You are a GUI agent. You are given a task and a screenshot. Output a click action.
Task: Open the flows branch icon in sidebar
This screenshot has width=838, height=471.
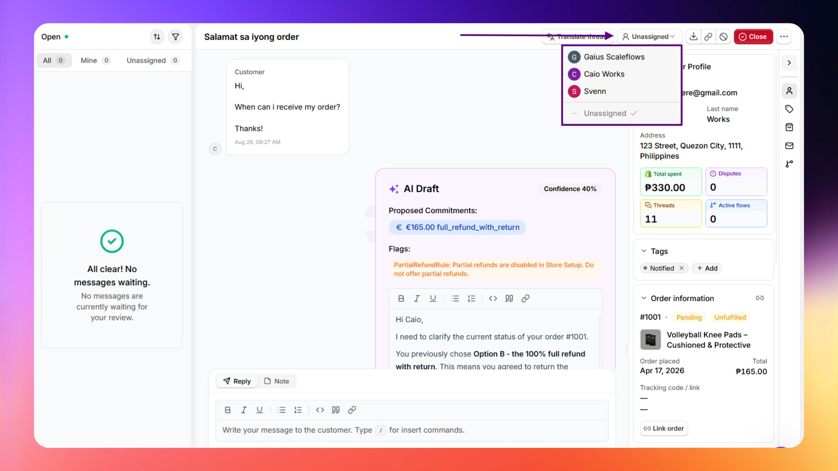[789, 164]
